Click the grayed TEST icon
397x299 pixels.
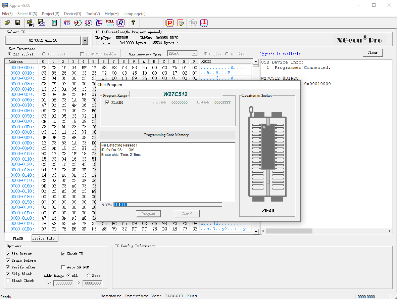tap(193, 23)
